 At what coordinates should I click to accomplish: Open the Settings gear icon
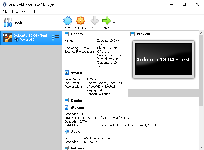[x=80, y=21]
